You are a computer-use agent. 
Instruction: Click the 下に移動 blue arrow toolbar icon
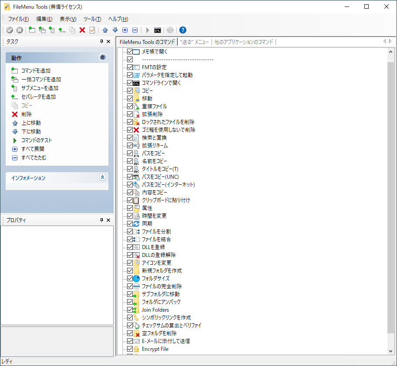click(114, 30)
